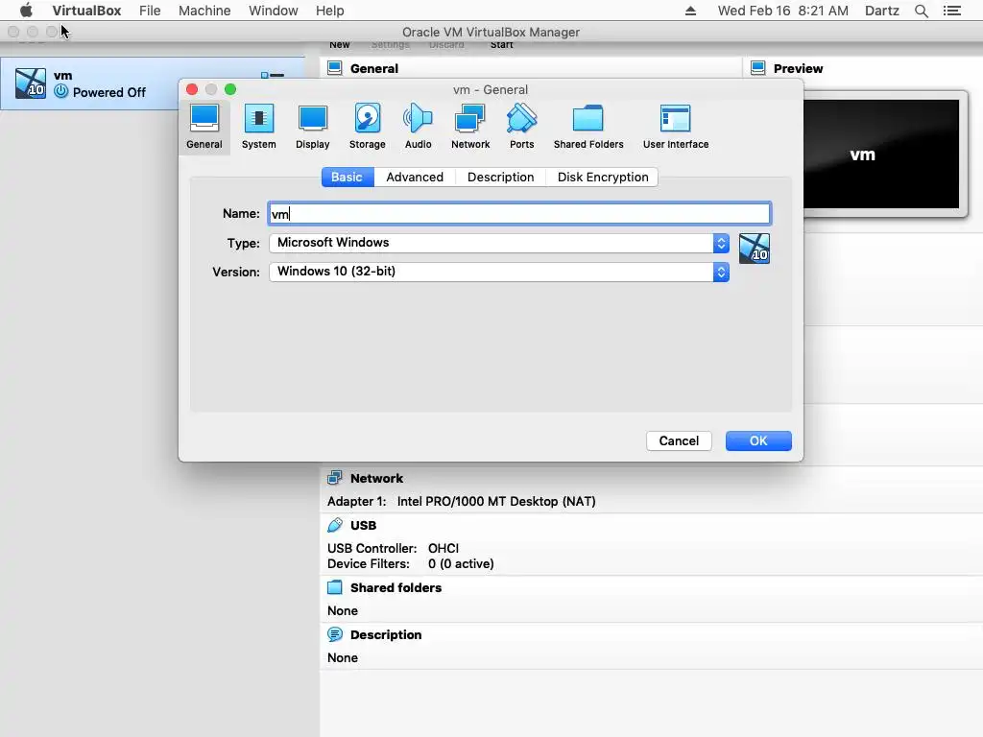Screen dimensions: 983x737
Task: Open the Storage settings category
Action: click(367, 126)
